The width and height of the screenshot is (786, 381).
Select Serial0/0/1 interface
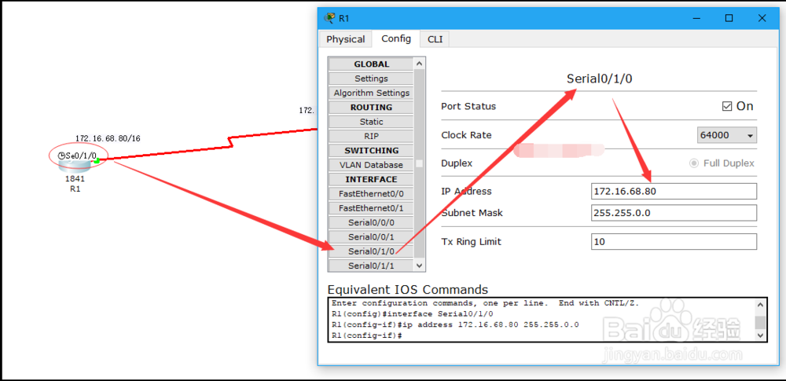click(x=371, y=236)
